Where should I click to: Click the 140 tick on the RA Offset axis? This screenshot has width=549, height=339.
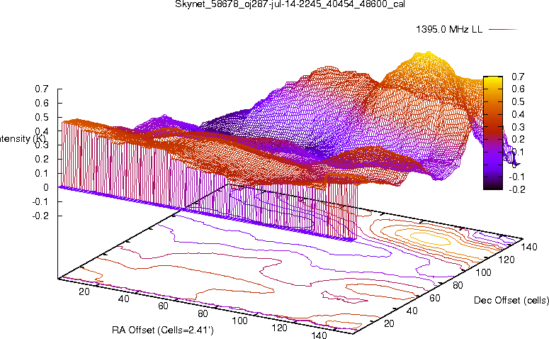319,335
